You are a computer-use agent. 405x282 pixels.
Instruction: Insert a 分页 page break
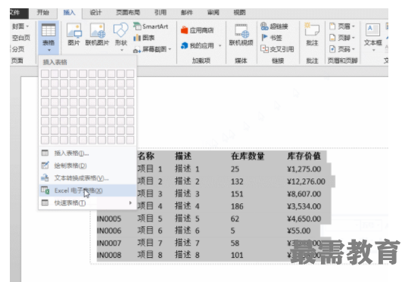tap(17, 49)
